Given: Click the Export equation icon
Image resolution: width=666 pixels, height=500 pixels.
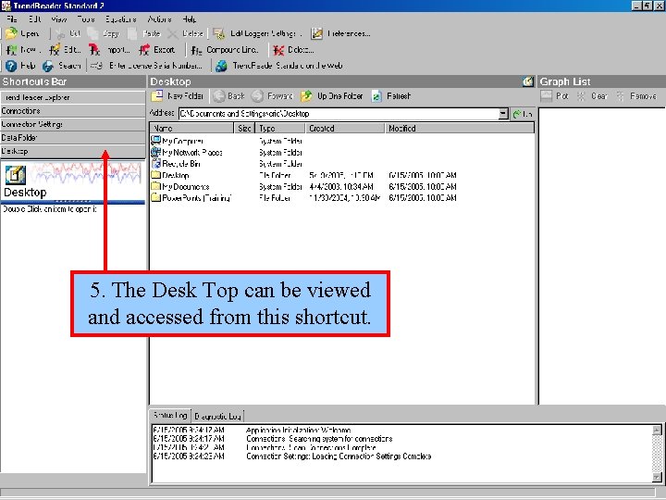Looking at the screenshot, I should [144, 50].
